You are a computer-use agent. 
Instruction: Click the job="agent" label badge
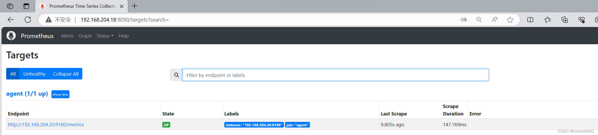pyautogui.click(x=297, y=125)
